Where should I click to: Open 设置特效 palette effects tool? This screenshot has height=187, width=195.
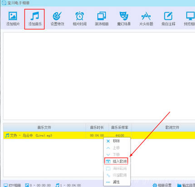57,19
